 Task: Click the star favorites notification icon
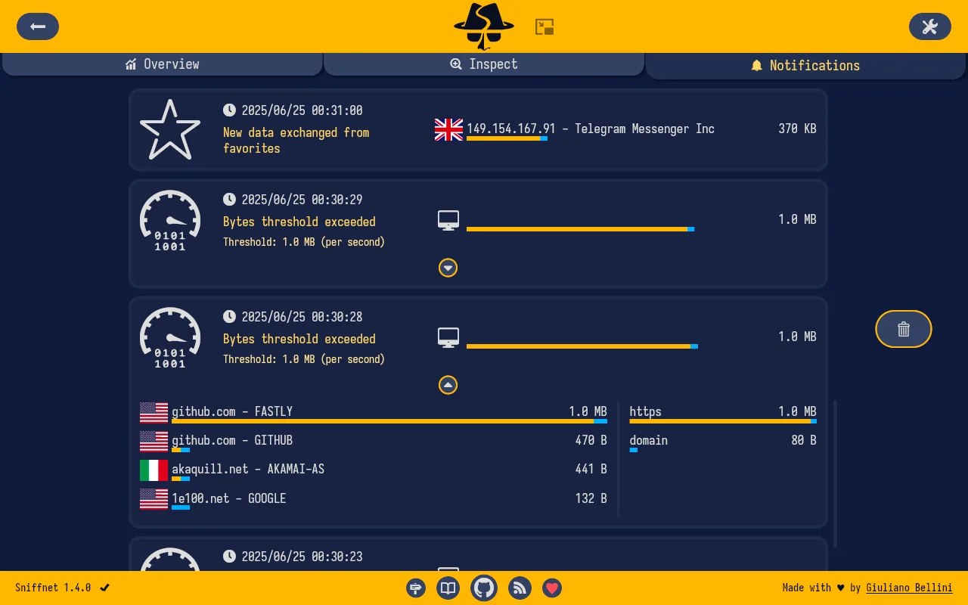(170, 129)
